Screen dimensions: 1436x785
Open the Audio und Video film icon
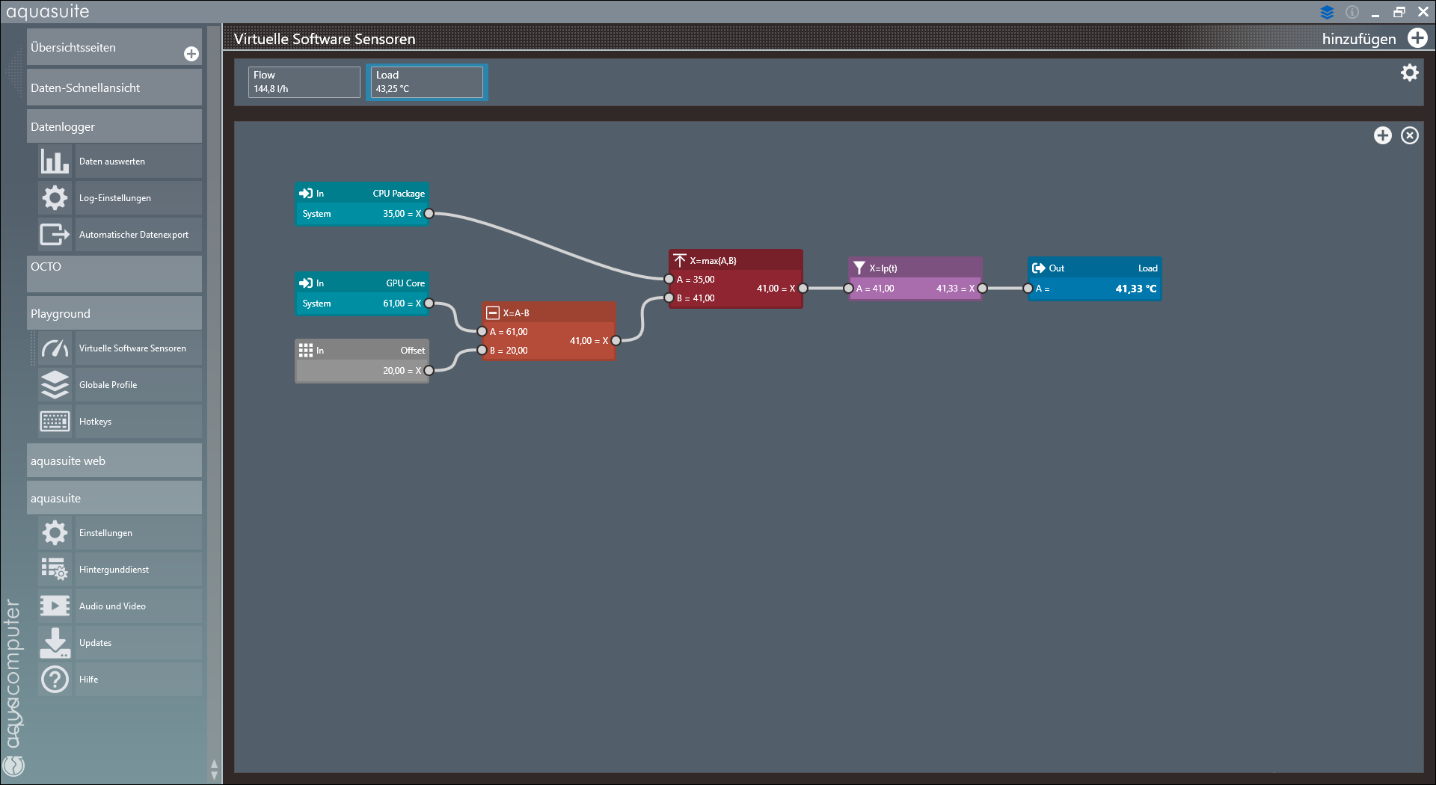pyautogui.click(x=55, y=606)
